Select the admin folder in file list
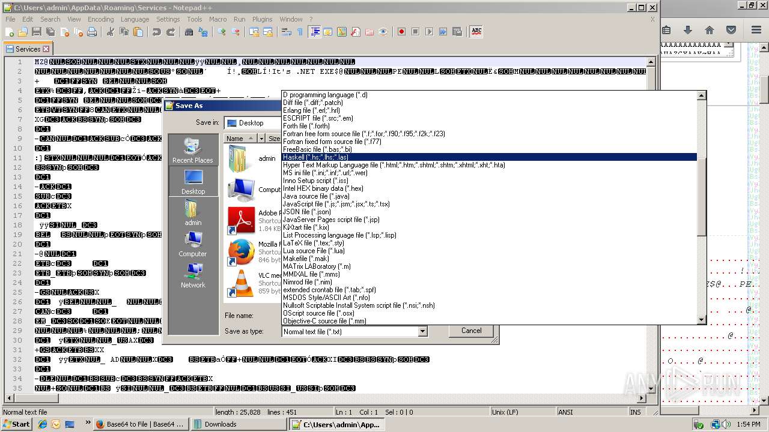The width and height of the screenshot is (769, 432). tap(254, 158)
